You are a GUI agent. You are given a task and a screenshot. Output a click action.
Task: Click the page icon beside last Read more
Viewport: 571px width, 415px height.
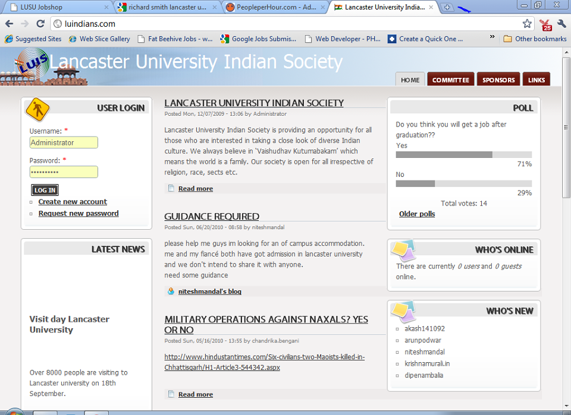(x=171, y=394)
